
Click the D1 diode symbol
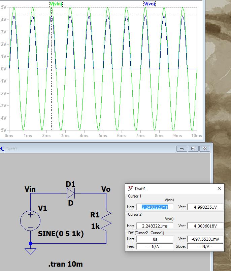point(71,193)
